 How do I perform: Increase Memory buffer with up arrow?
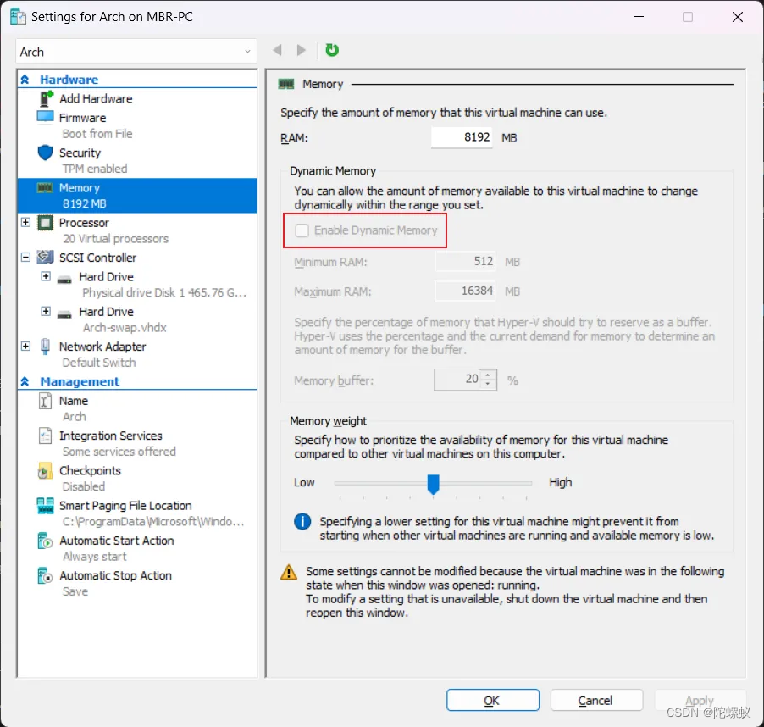point(488,375)
